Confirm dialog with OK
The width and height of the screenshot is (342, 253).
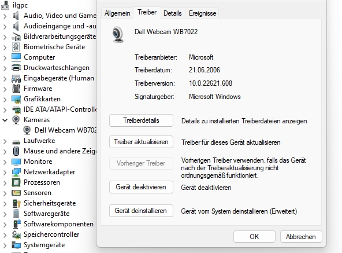tap(254, 237)
